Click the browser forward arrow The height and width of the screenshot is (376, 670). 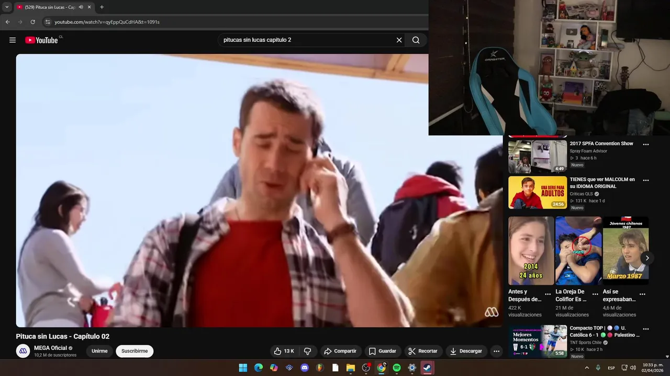pyautogui.click(x=20, y=22)
